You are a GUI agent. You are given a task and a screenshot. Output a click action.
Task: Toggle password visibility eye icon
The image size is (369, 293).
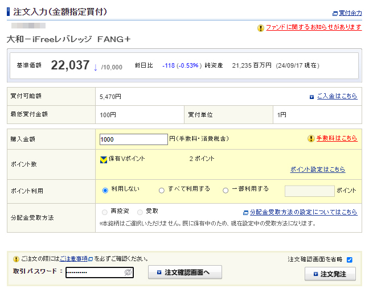click(x=128, y=273)
